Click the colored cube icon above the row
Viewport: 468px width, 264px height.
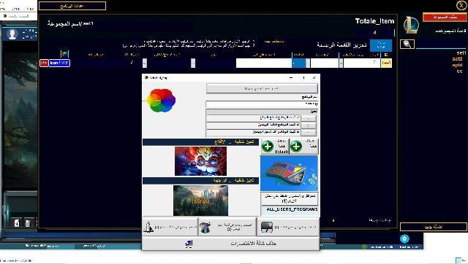pyautogui.click(x=64, y=54)
